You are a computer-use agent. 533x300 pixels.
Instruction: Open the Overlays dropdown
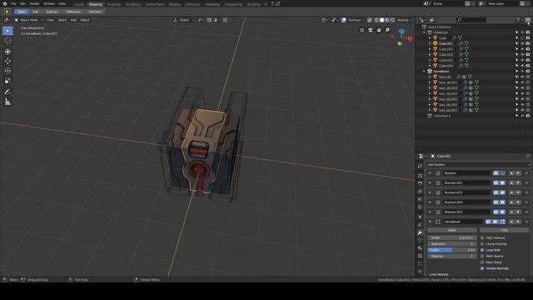pos(356,20)
